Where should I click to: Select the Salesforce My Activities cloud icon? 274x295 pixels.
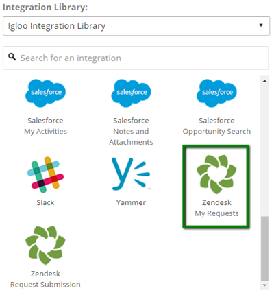tap(45, 93)
